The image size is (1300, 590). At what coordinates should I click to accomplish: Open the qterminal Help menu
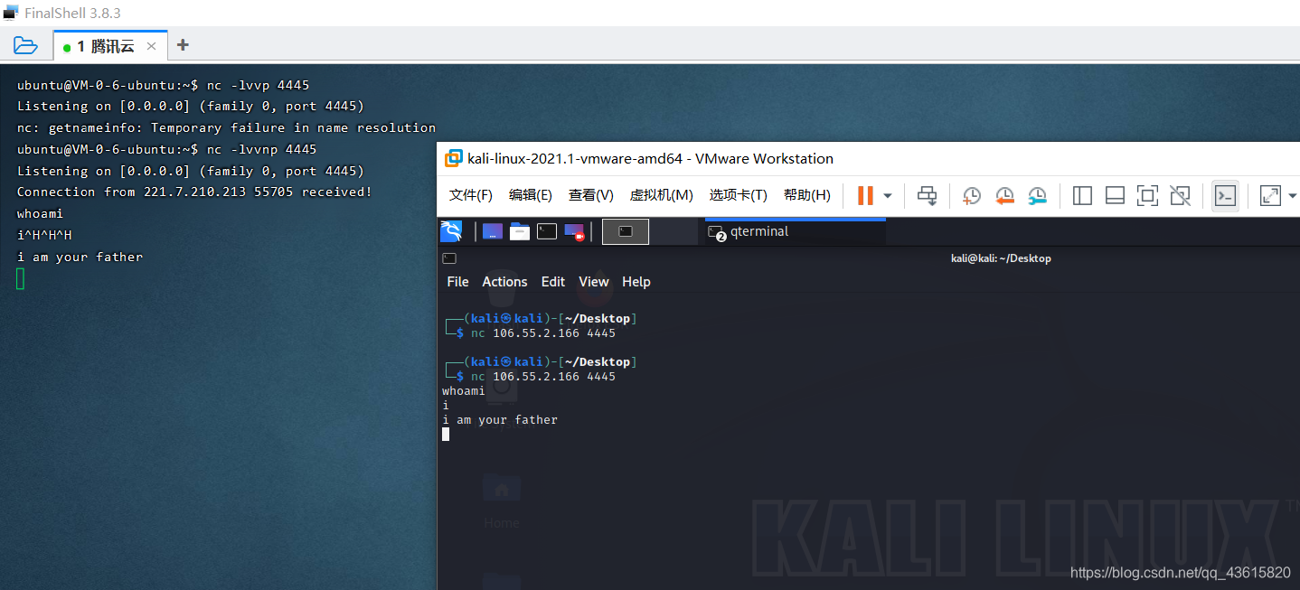pos(636,282)
